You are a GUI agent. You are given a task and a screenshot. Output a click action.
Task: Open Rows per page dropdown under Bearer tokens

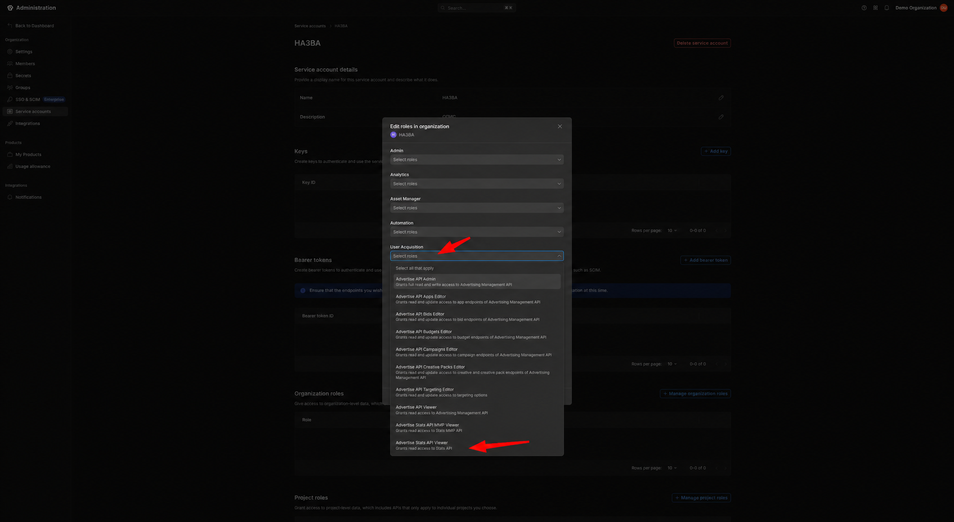672,364
